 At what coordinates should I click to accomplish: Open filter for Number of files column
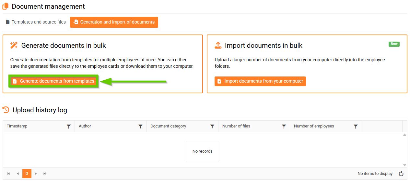[x=284, y=126]
